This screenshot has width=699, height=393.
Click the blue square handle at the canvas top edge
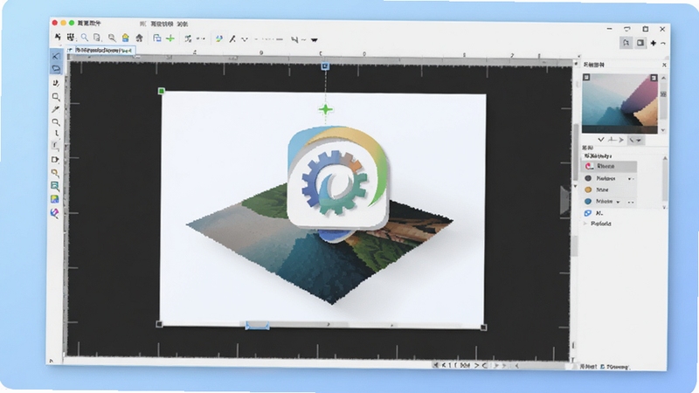[x=325, y=66]
